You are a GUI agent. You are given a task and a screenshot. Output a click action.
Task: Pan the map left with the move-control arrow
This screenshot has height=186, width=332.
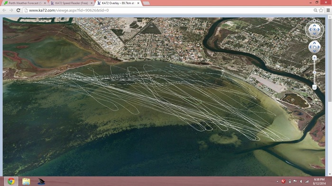(x=311, y=47)
